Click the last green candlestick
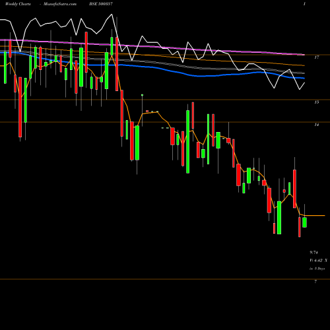330x330 pixels. pos(304,222)
